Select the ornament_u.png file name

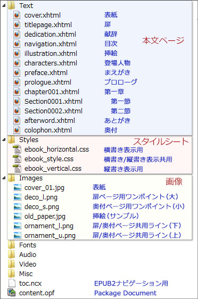[50, 236]
